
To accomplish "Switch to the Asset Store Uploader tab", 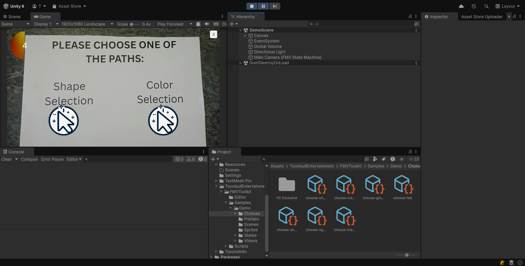I will (482, 17).
